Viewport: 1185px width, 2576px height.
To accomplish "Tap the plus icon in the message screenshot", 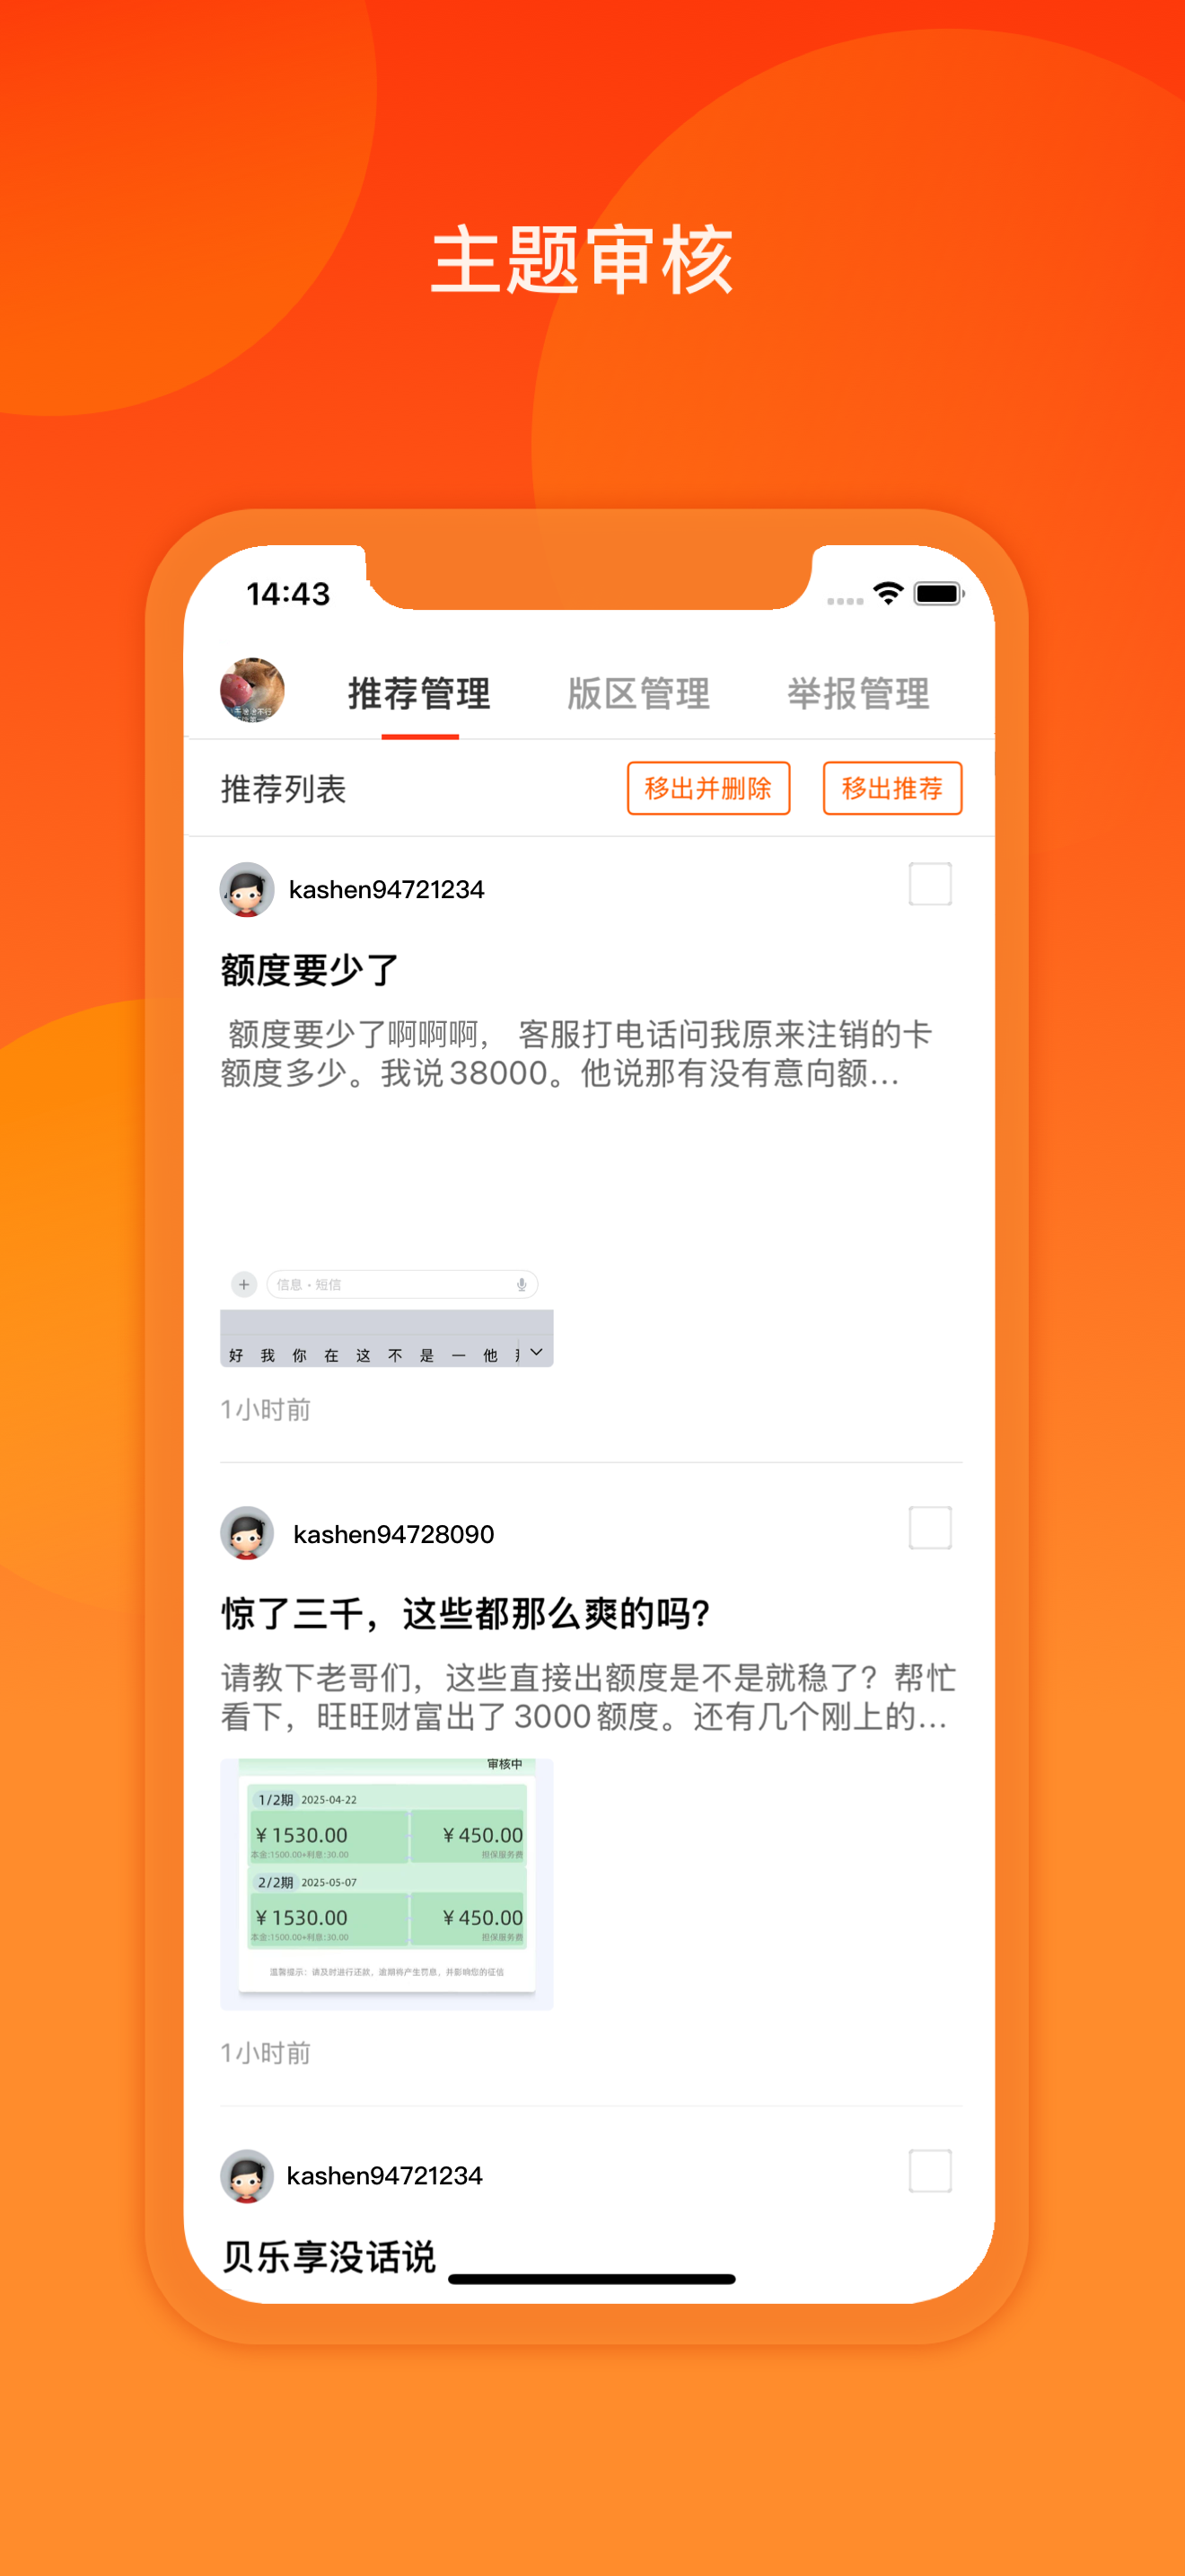I will (x=244, y=1284).
